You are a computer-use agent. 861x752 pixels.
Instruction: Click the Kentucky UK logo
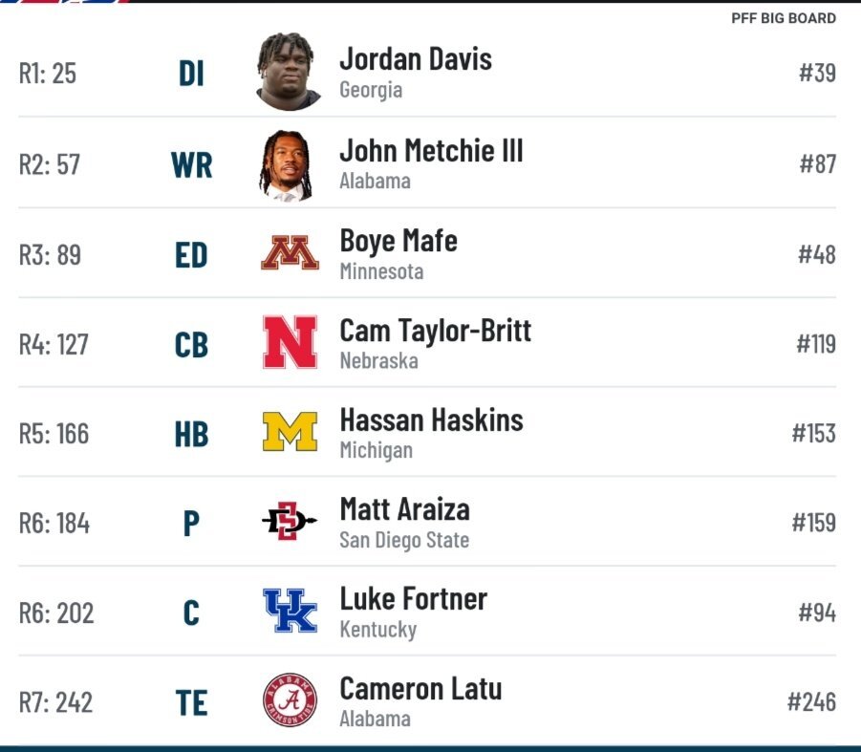click(290, 611)
